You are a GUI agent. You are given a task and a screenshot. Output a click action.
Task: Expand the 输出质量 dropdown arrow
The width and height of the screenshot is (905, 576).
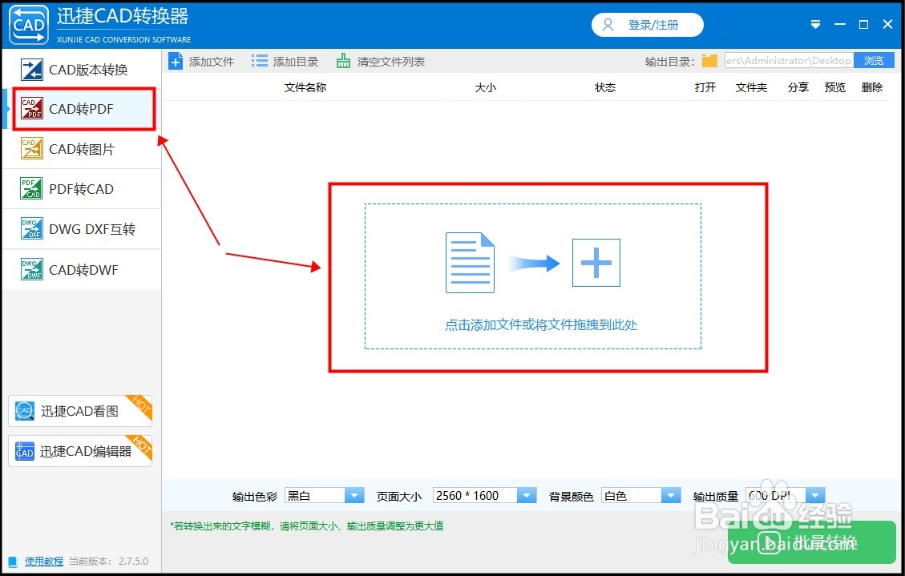[815, 495]
